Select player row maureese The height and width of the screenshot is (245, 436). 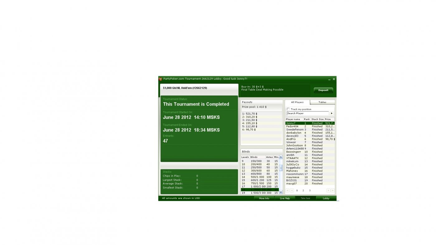tap(310, 177)
